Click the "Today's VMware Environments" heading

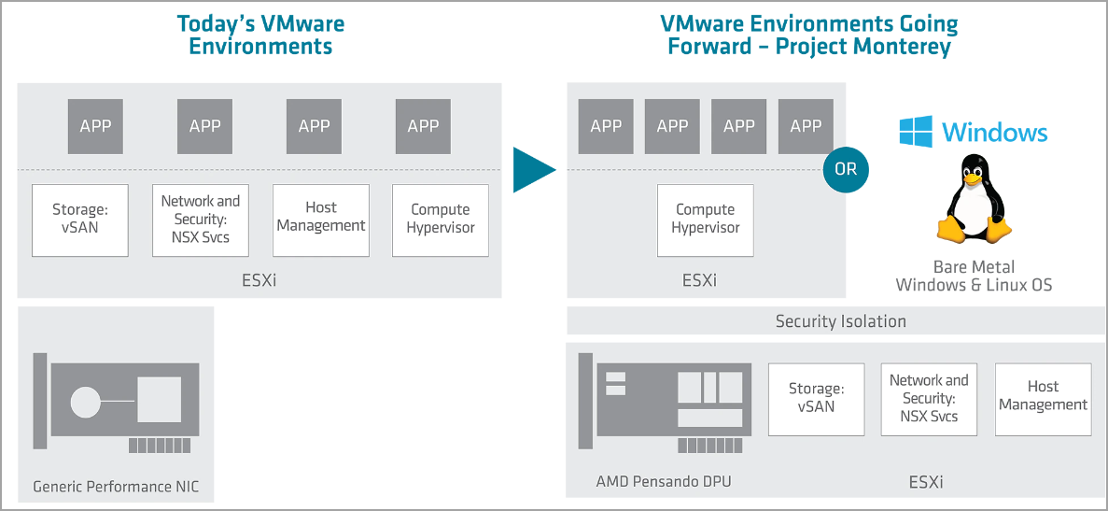tap(260, 35)
